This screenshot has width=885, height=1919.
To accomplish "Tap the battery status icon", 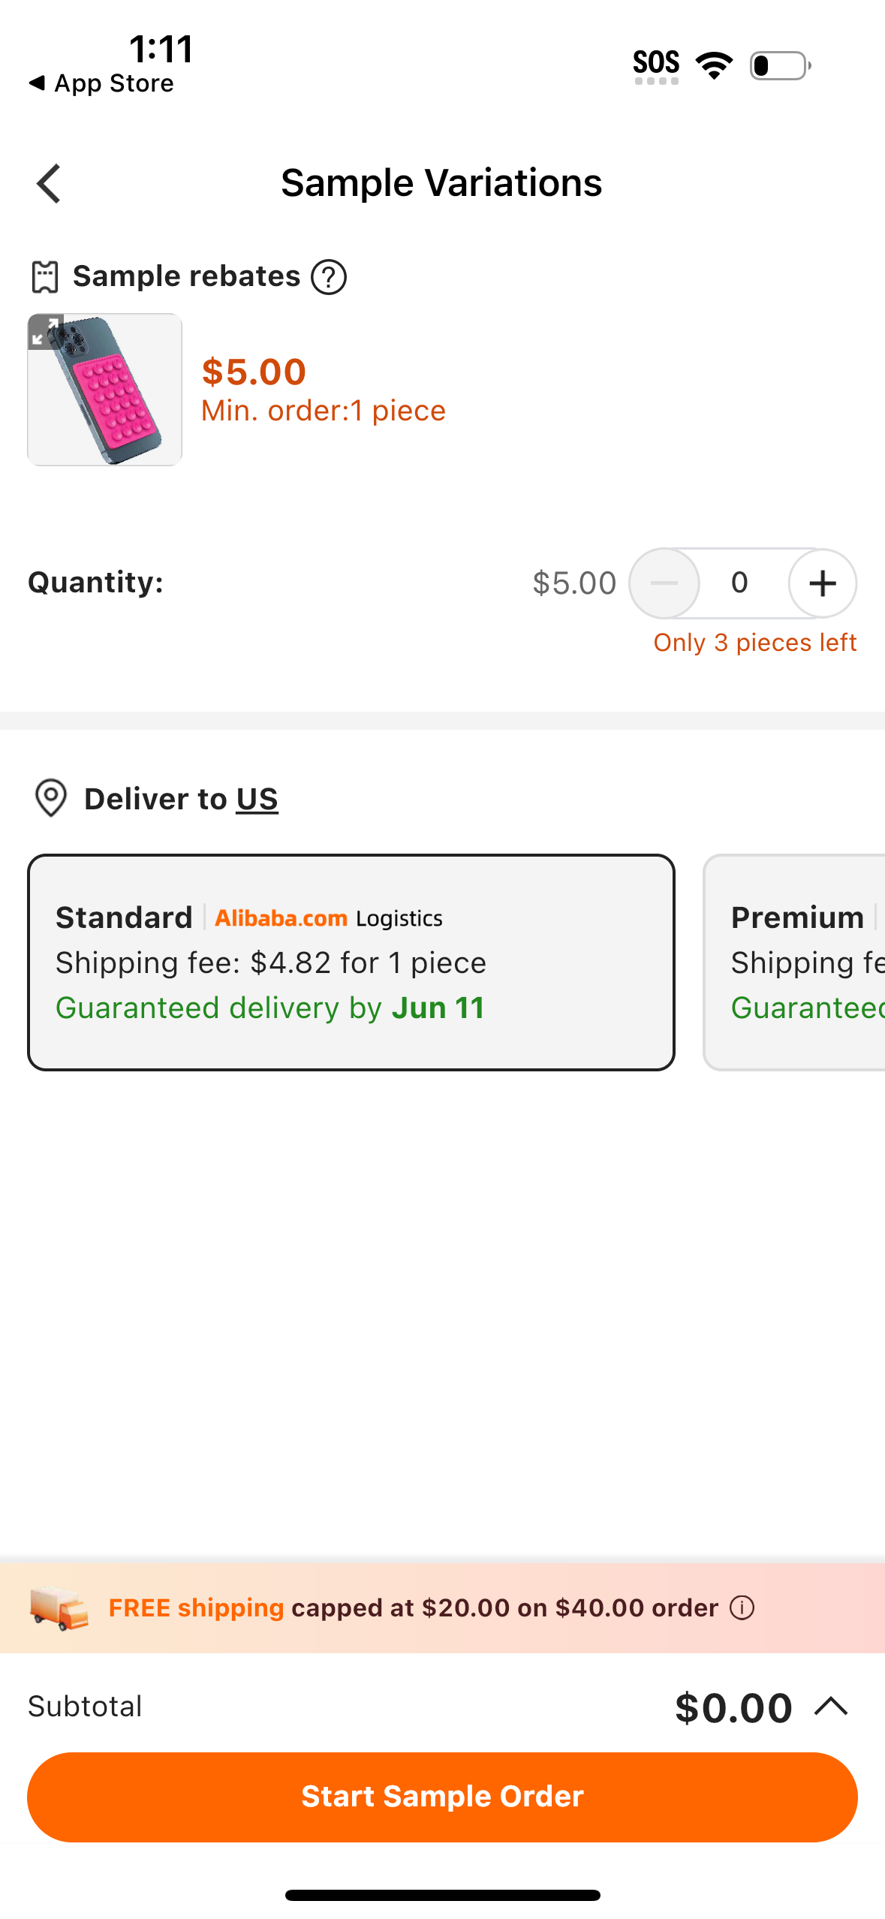I will (780, 65).
